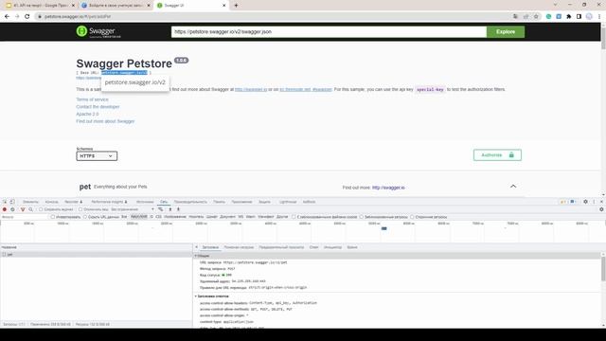Open the 'Источники' DevTools tab
Image resolution: width=606 pixels, height=341 pixels.
pos(145,202)
